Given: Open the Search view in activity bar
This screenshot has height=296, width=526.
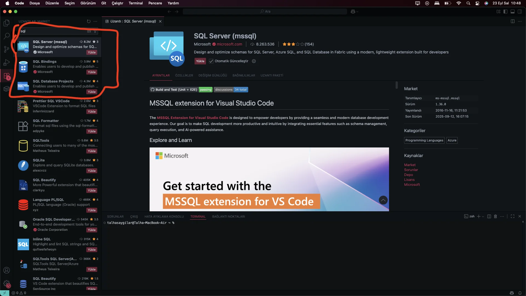Looking at the screenshot, I should pyautogui.click(x=7, y=36).
